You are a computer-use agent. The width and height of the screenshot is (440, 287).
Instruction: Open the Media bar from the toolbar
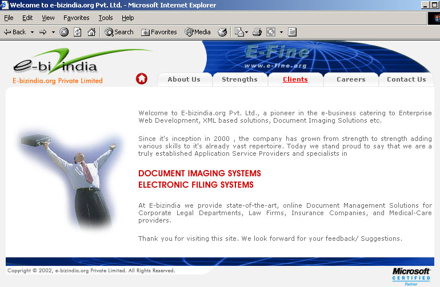(x=198, y=32)
